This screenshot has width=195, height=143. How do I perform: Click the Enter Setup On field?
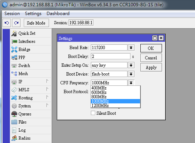pos(109,65)
